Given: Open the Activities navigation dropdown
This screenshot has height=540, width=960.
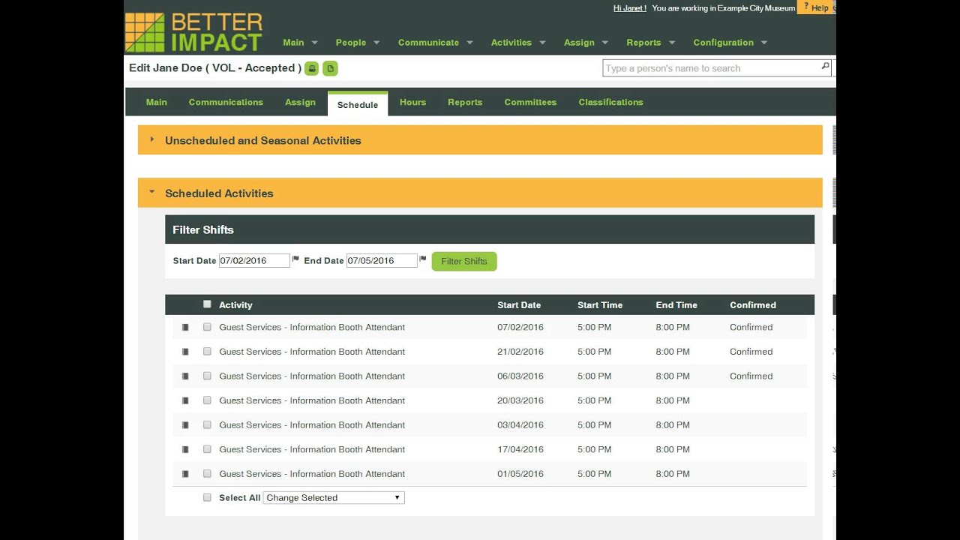Looking at the screenshot, I should [x=518, y=43].
